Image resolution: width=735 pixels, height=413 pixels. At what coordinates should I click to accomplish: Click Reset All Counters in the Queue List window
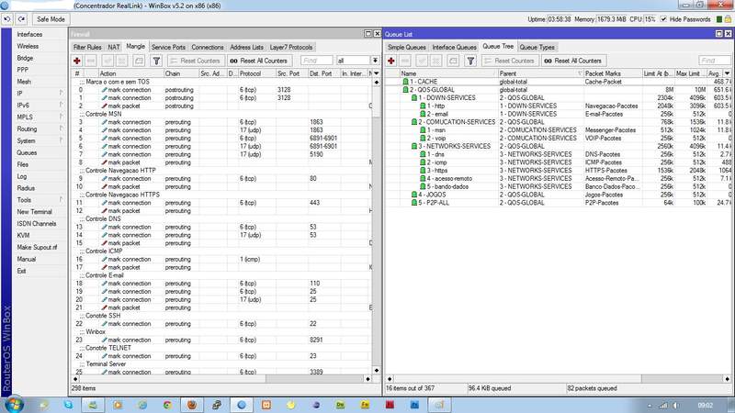click(573, 61)
